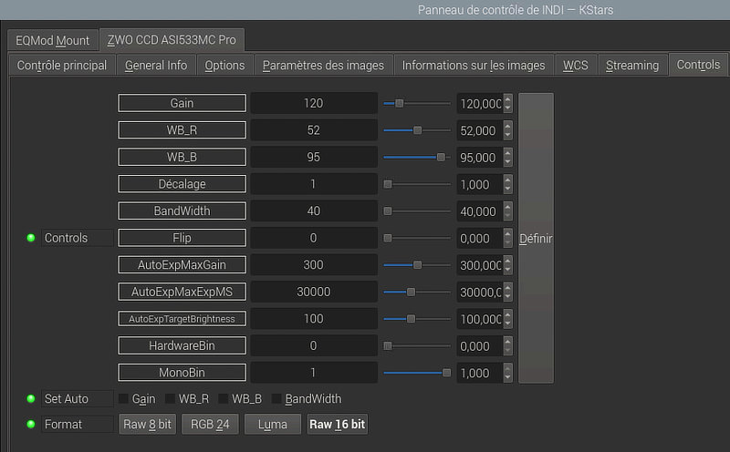Enable auto WB_R checkbox
The height and width of the screenshot is (452, 730).
170,398
